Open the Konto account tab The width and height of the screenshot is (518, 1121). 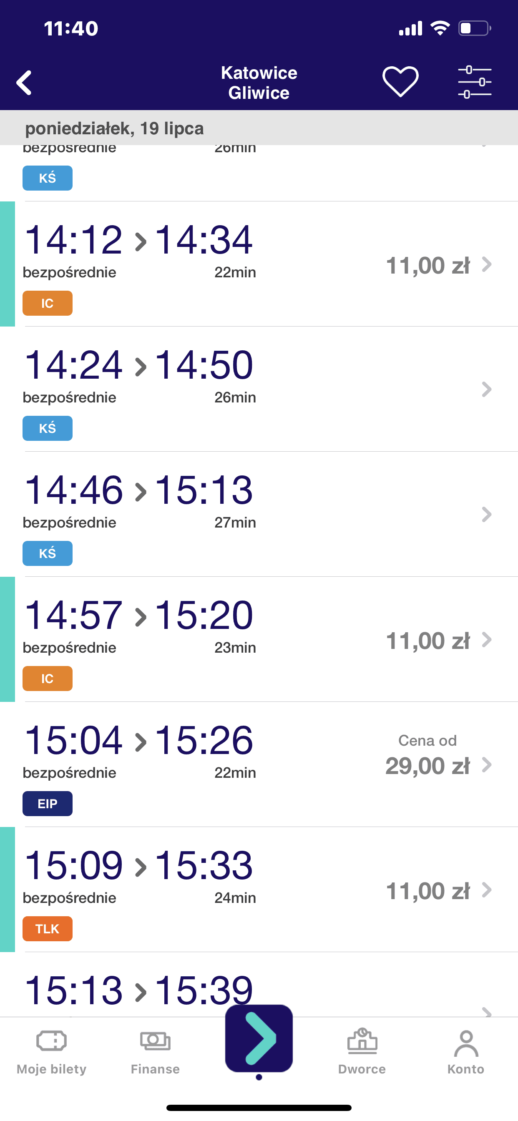[466, 1052]
